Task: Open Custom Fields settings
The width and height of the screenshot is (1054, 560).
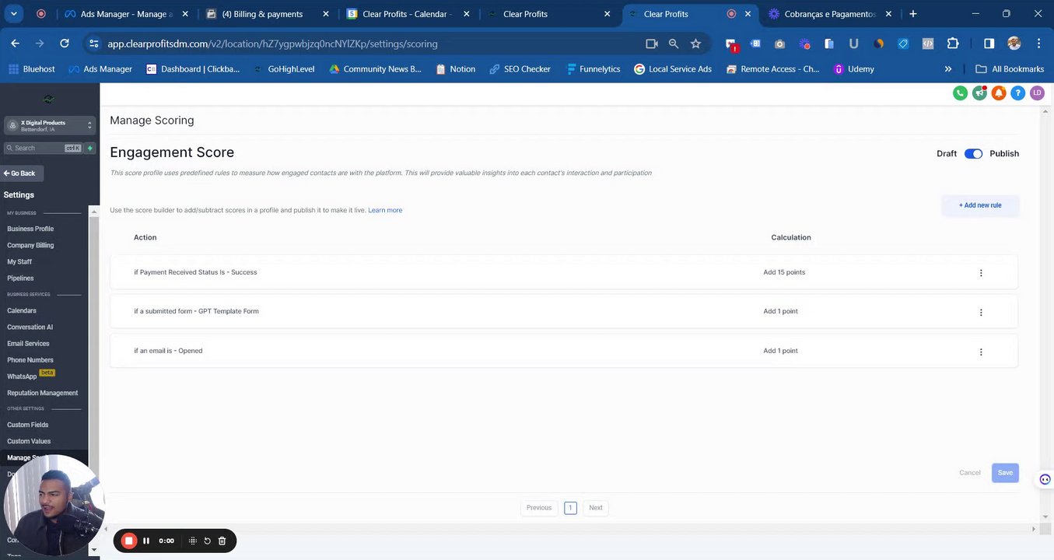Action: [28, 425]
